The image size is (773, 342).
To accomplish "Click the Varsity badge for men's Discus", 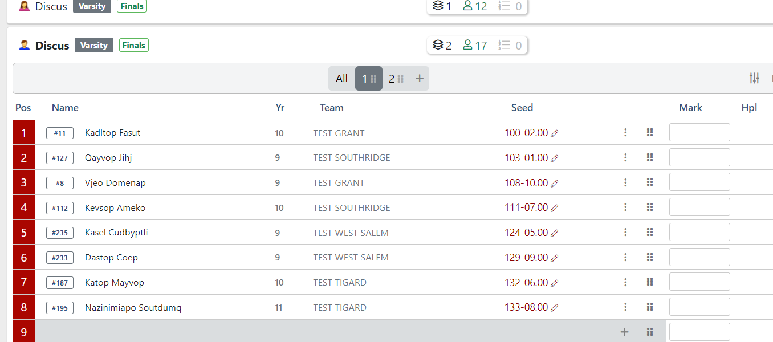I will click(94, 46).
